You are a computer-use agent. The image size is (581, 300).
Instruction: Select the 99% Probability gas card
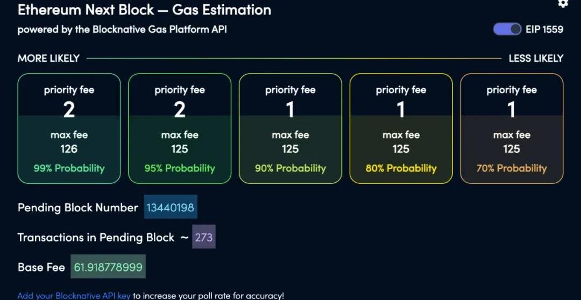coord(69,128)
